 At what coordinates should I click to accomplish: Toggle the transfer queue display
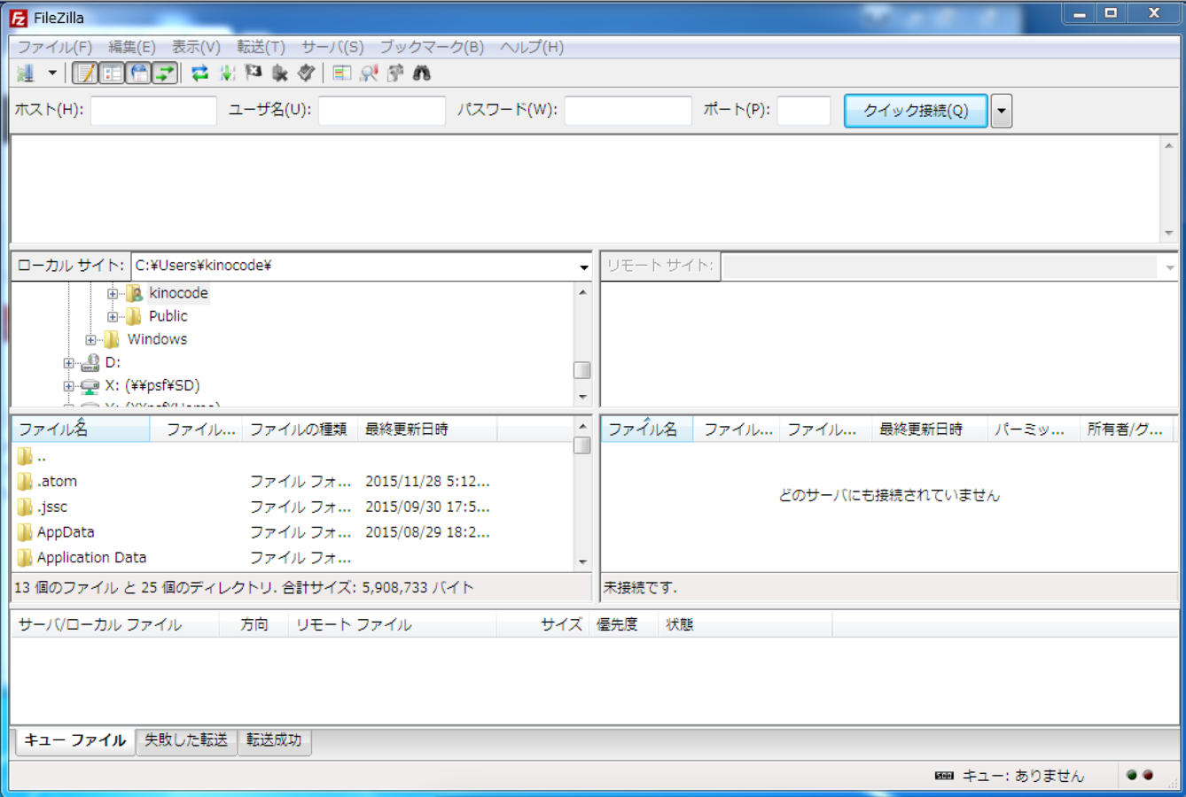coord(165,74)
